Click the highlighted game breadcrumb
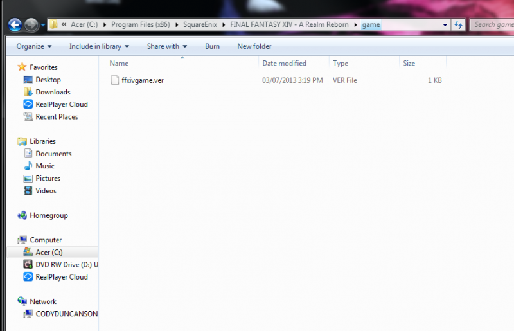 371,24
